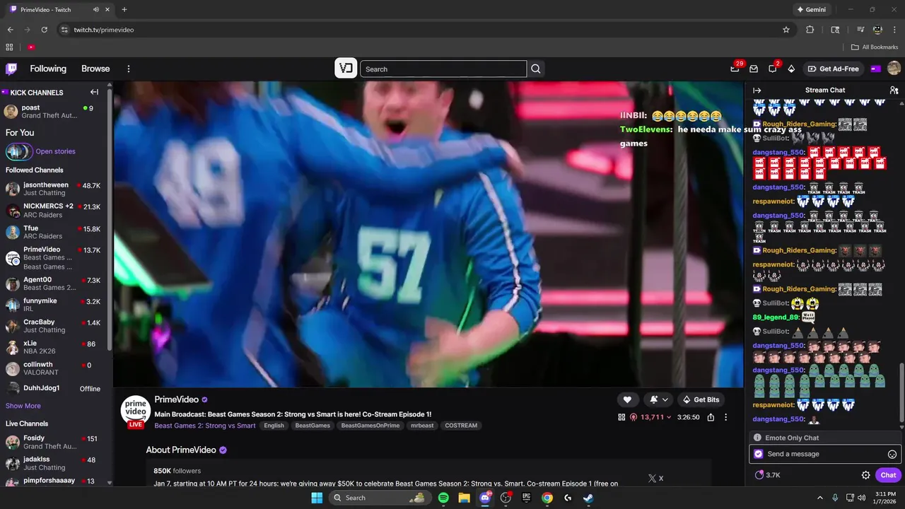Bookmark this page with the star icon

[786, 30]
